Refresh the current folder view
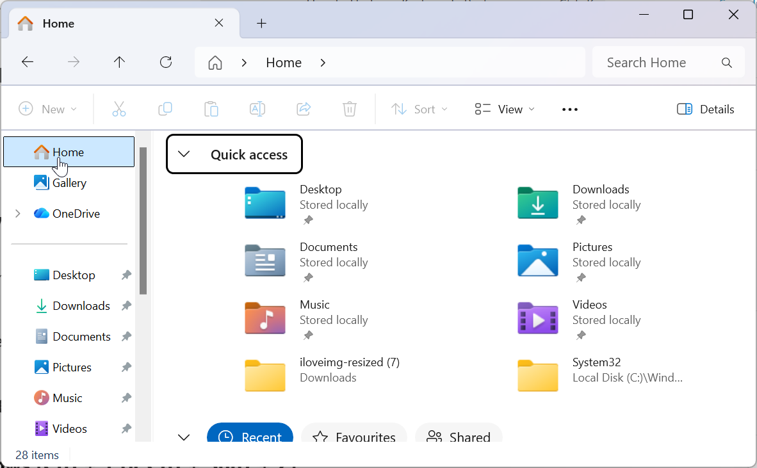The width and height of the screenshot is (757, 468). coord(166,62)
